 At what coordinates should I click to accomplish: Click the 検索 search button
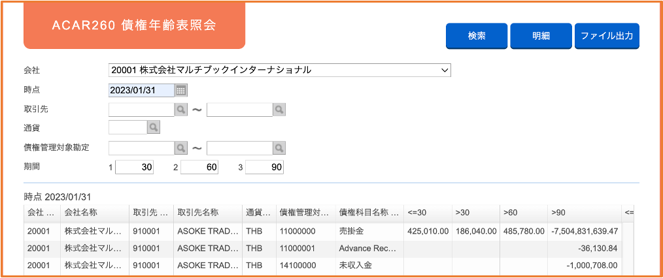click(477, 36)
